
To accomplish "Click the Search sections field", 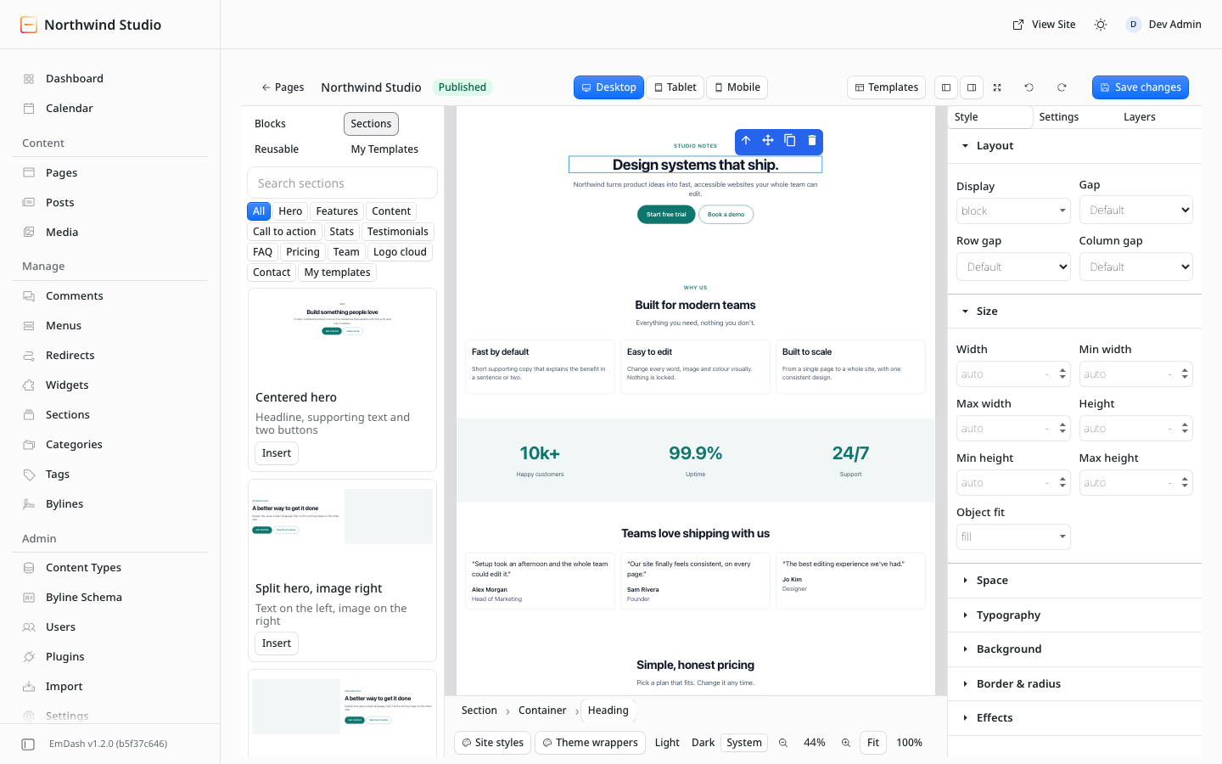I will (x=342, y=183).
